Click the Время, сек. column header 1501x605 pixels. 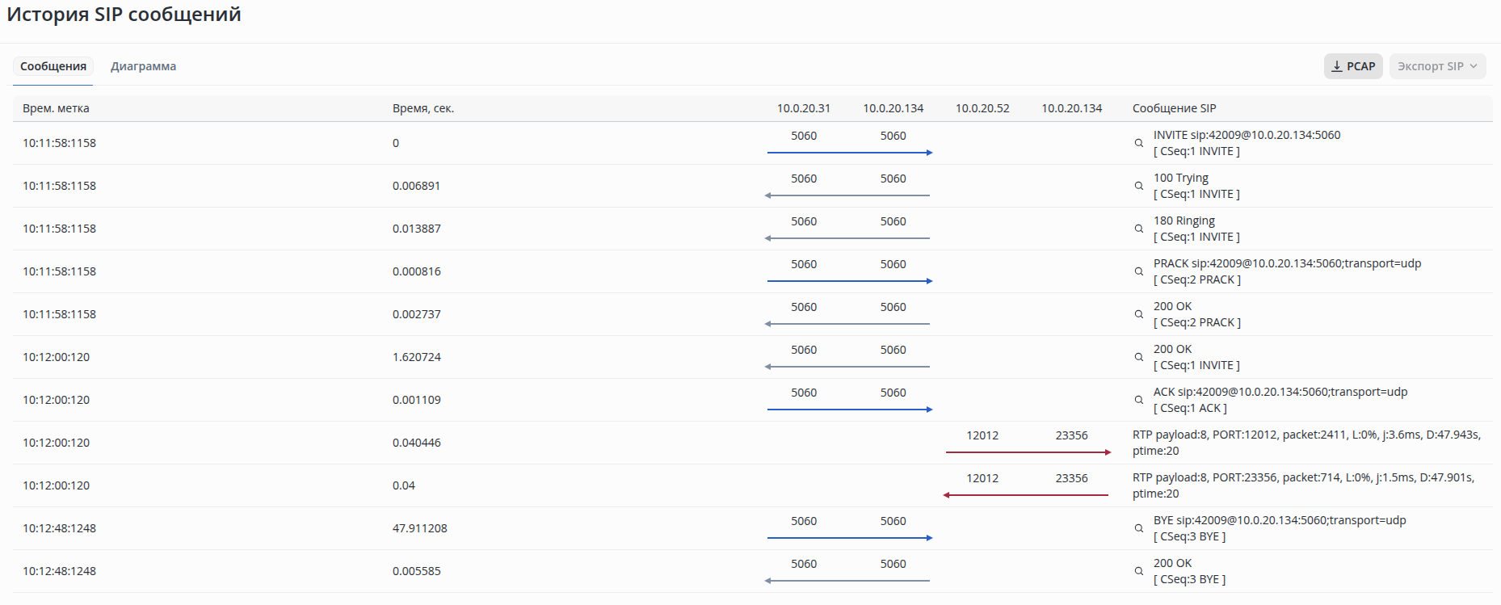423,108
